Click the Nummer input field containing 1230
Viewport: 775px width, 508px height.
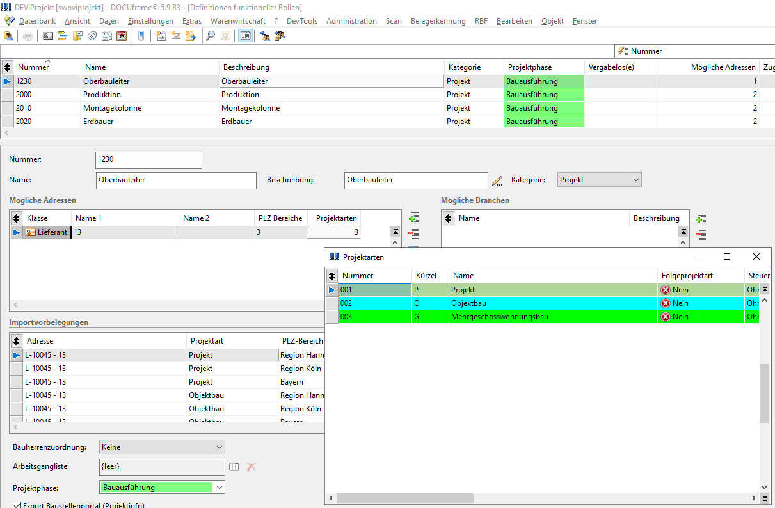pos(148,160)
